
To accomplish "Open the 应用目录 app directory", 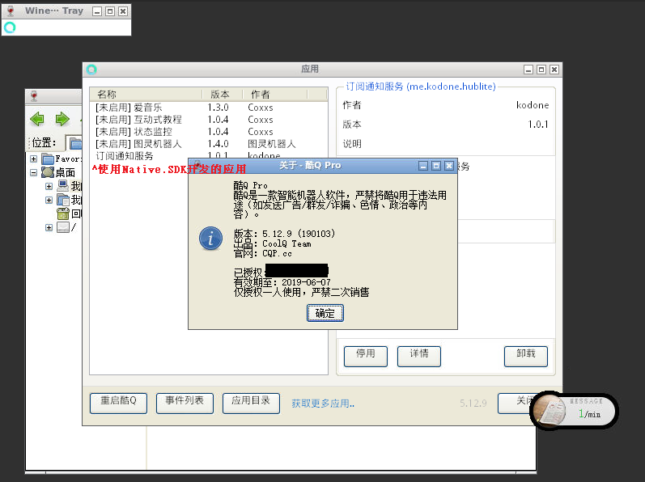I will click(x=251, y=403).
